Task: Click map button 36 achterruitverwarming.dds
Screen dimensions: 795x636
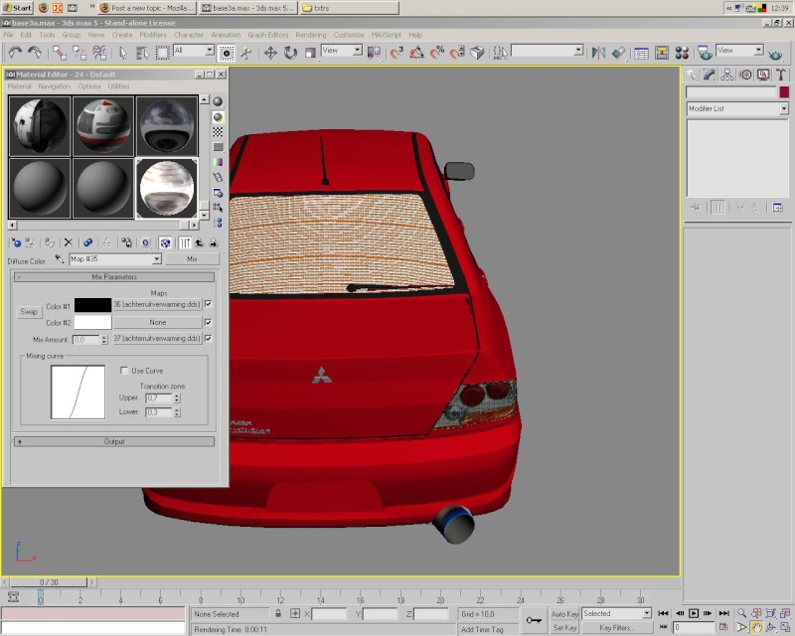Action: coord(157,305)
